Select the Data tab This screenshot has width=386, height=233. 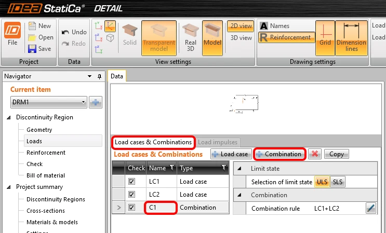point(117,76)
